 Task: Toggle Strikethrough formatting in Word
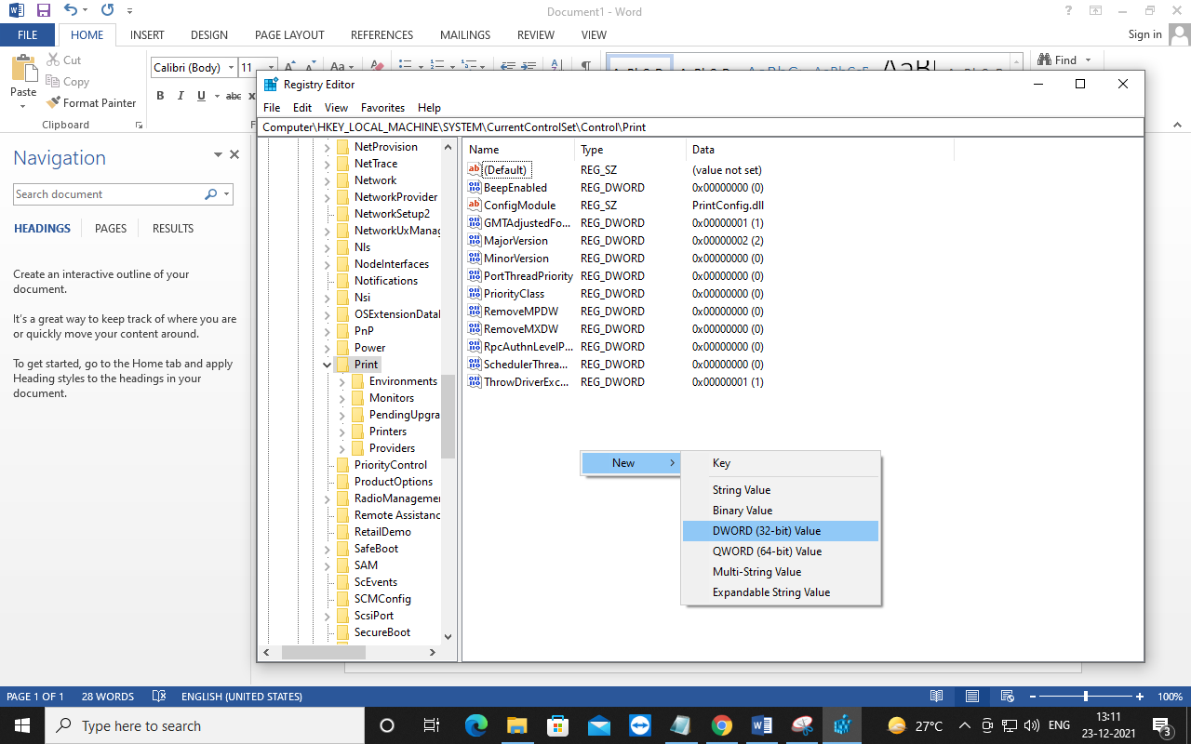pyautogui.click(x=234, y=96)
